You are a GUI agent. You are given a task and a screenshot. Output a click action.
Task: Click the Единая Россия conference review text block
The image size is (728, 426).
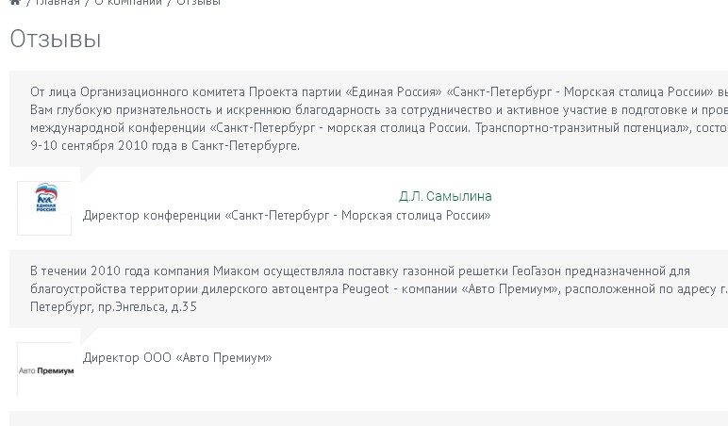point(369,119)
